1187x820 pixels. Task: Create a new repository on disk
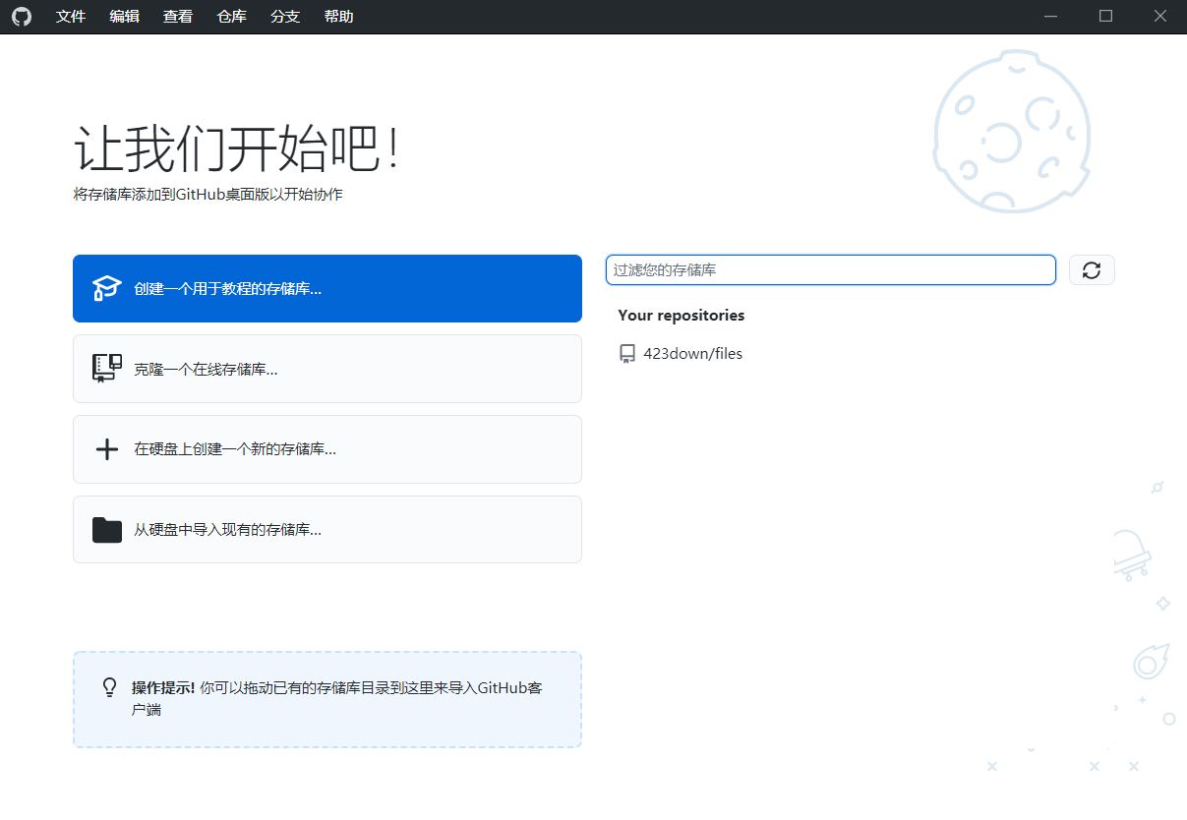[x=326, y=448]
